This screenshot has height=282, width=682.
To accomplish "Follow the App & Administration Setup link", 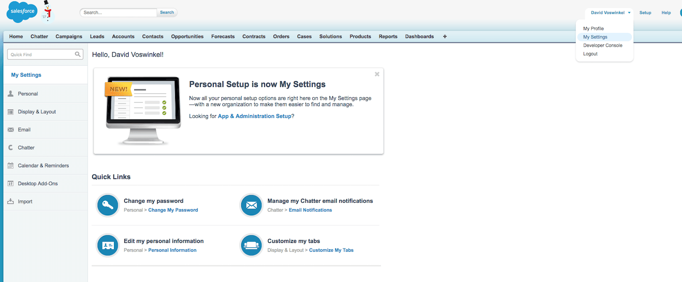I will [255, 116].
